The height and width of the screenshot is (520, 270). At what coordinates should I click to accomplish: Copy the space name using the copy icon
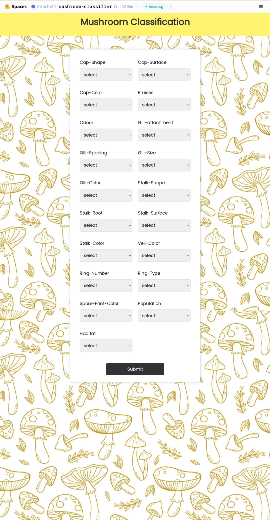tap(115, 6)
